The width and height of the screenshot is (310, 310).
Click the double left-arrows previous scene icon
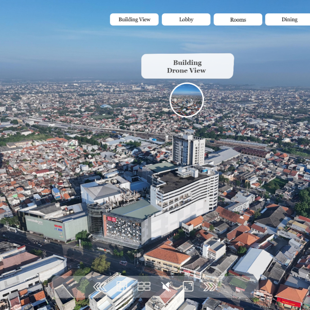99,287
